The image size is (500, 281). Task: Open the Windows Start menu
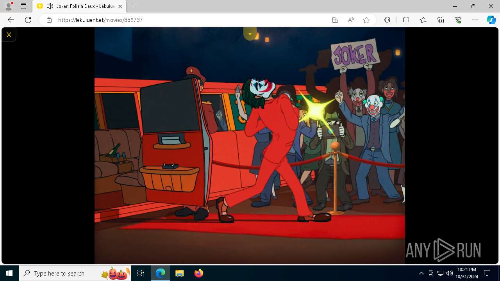coord(9,273)
